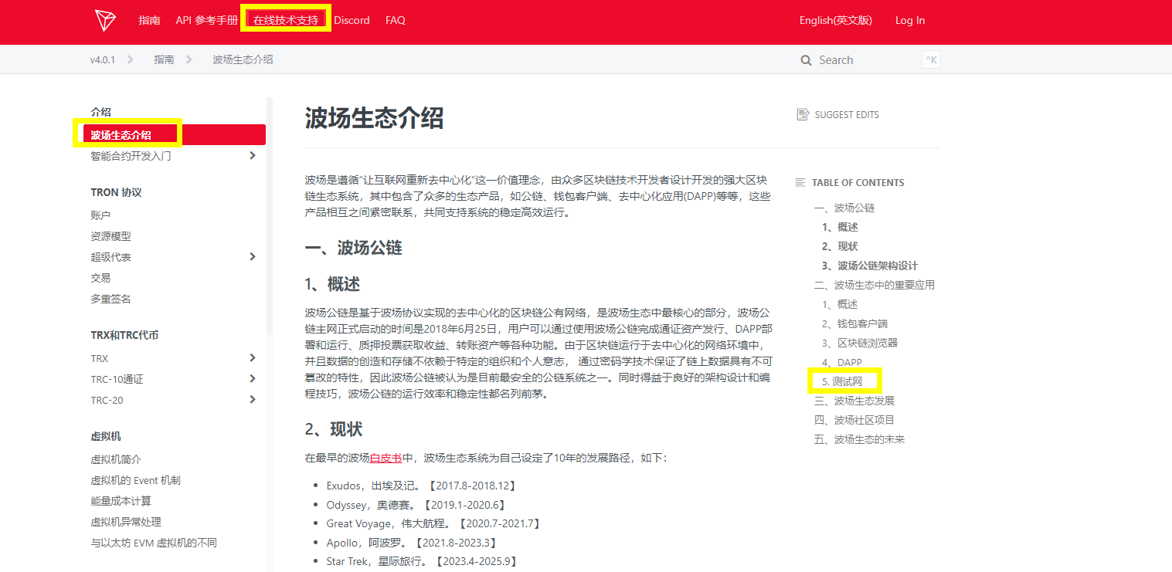
Task: Open Discord in top navigation
Action: tap(352, 20)
